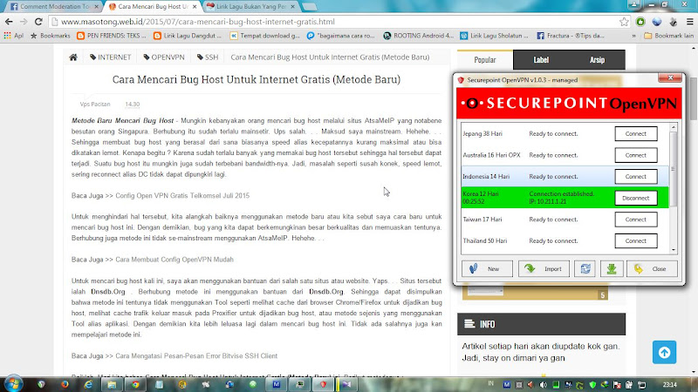Click the blue scroll-to-top arrow button

[x=664, y=353]
